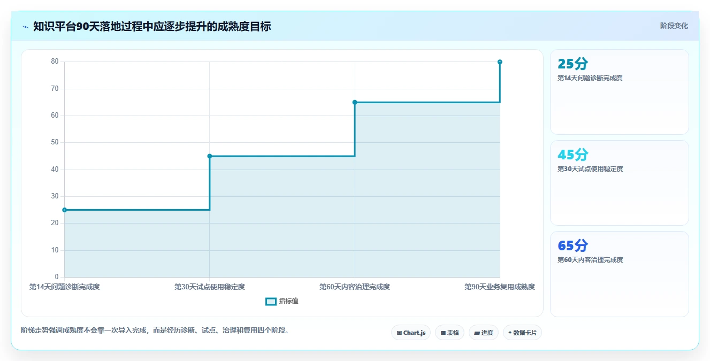
Task: Click the data point at value 45
Action: pyautogui.click(x=210, y=156)
